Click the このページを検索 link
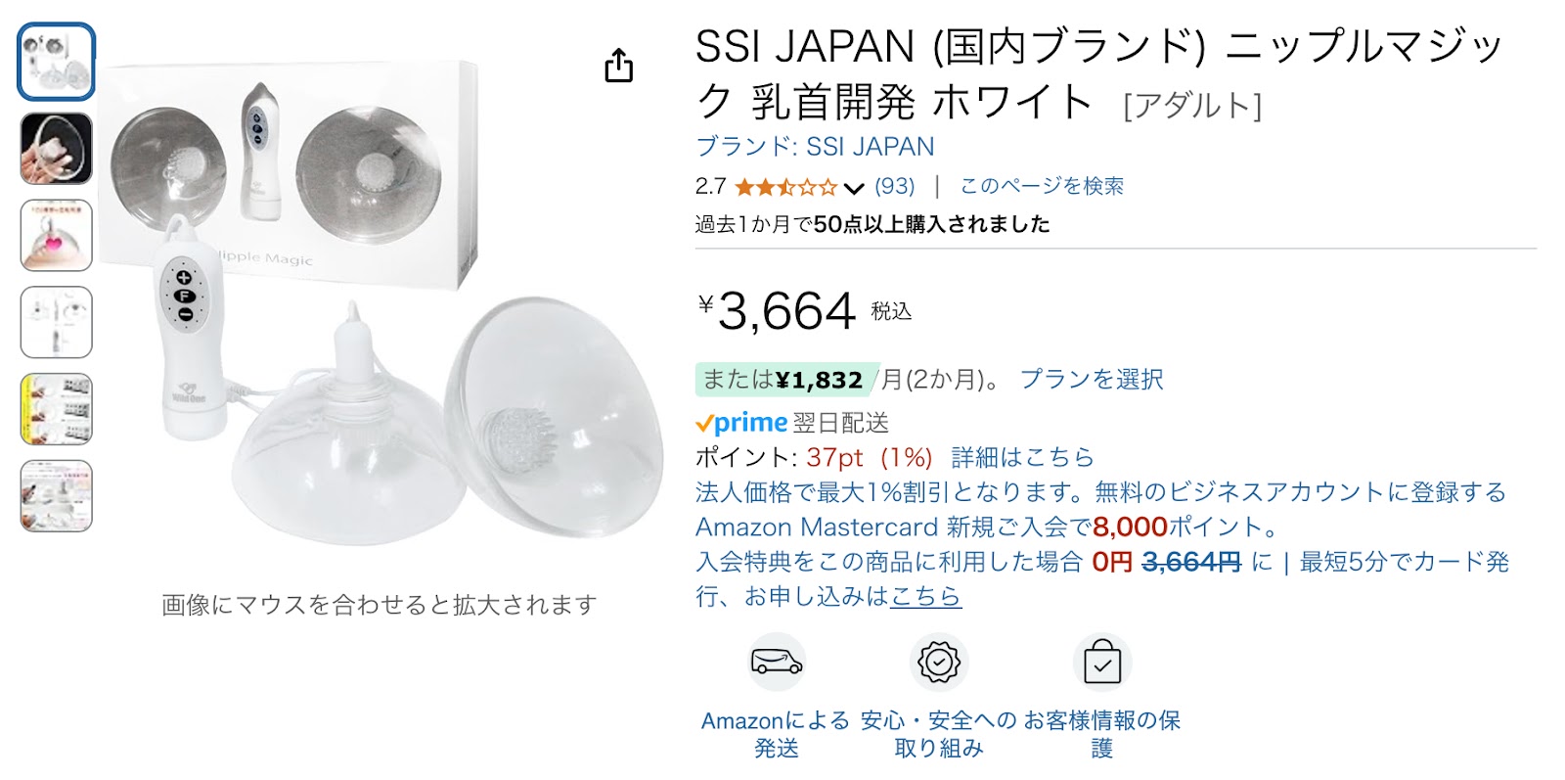 coord(1042,186)
